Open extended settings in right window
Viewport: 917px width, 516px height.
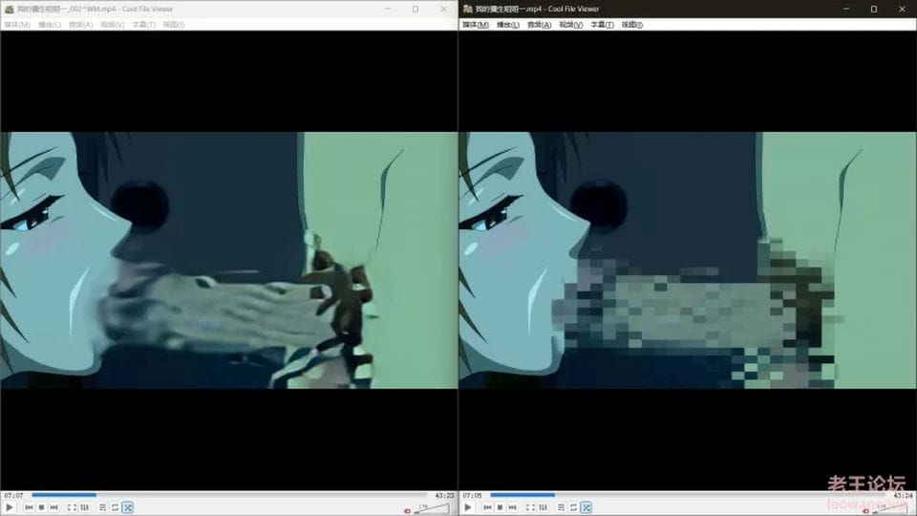point(543,507)
